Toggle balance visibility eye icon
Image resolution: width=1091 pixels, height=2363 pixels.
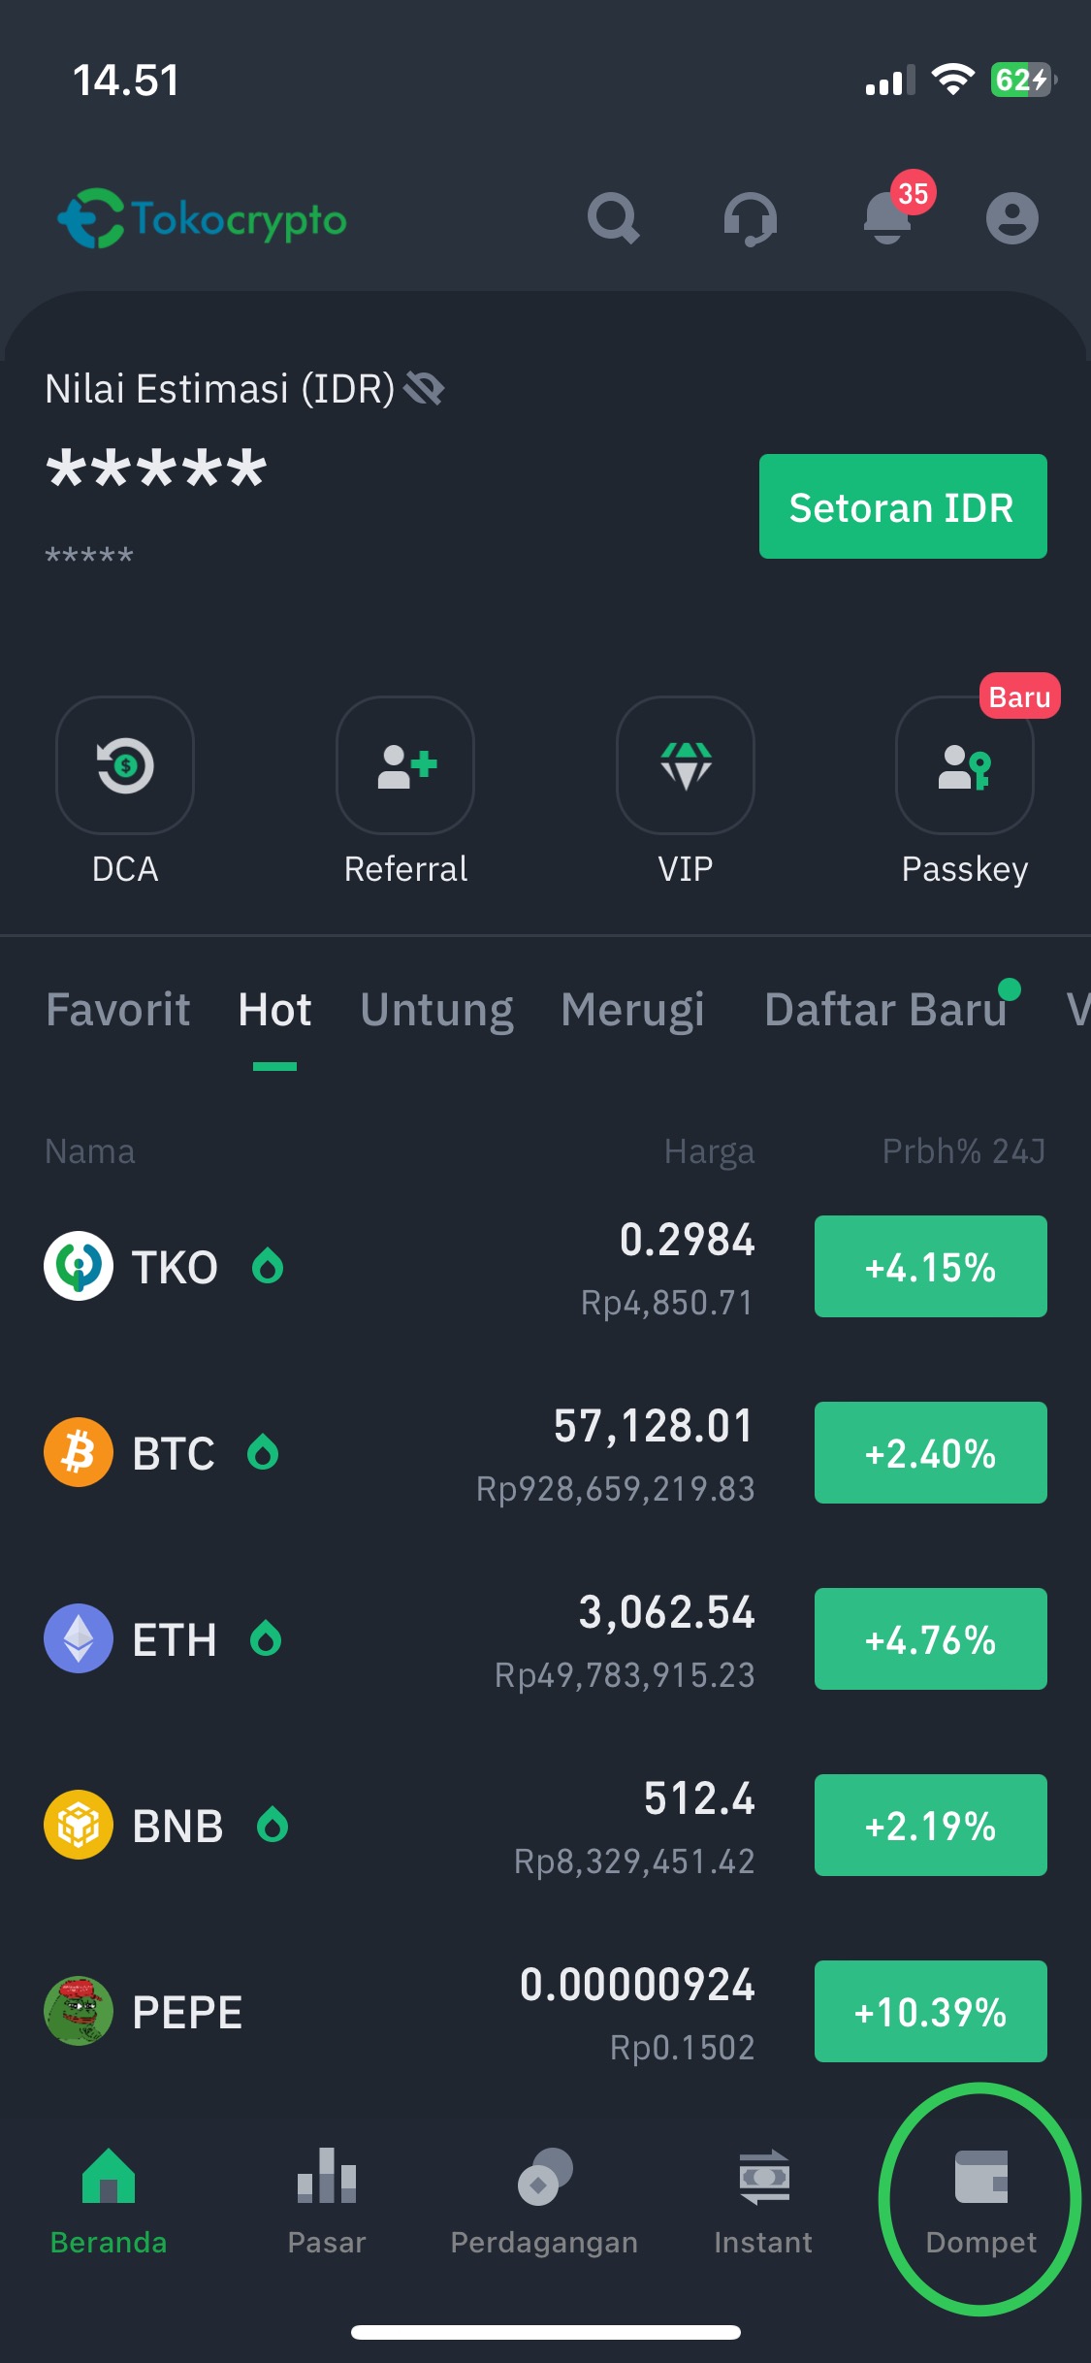click(424, 389)
